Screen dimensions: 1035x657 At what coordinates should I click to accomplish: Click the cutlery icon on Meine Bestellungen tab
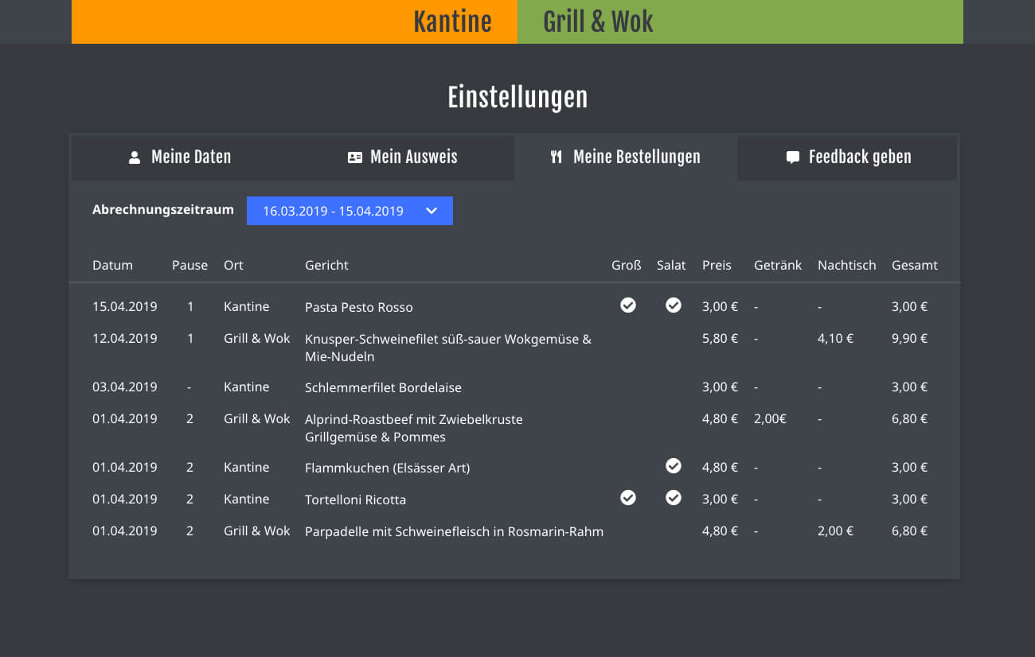point(556,157)
